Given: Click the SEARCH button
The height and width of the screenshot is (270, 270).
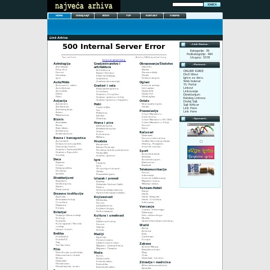Looking at the screenshot, I should [x=212, y=4].
